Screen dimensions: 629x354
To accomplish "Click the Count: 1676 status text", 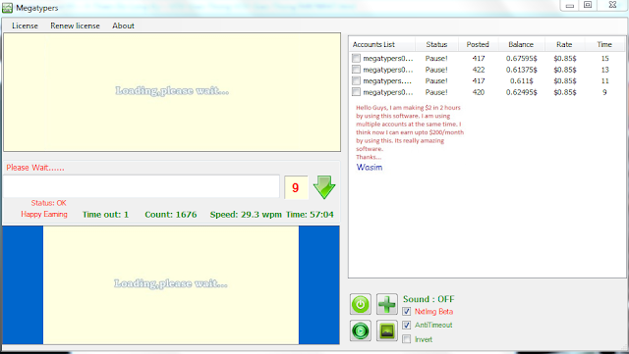I will tap(171, 215).
